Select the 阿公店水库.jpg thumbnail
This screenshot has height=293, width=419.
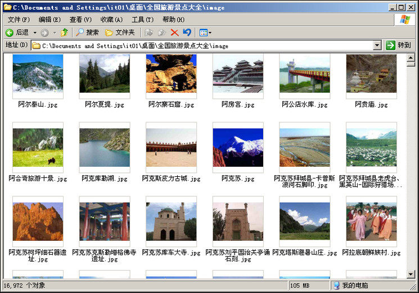tap(305, 74)
